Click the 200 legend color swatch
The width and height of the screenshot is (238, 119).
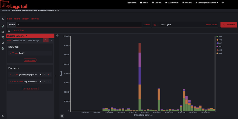pyautogui.click(x=217, y=37)
